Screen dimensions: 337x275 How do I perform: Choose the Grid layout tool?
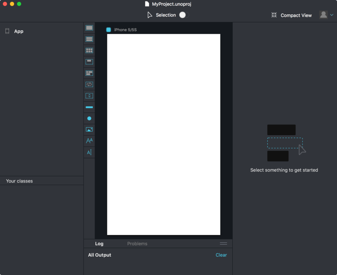[89, 50]
